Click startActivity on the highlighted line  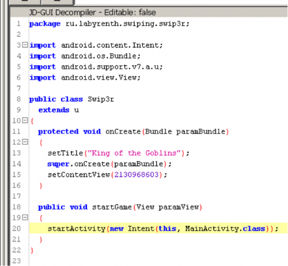77,229
